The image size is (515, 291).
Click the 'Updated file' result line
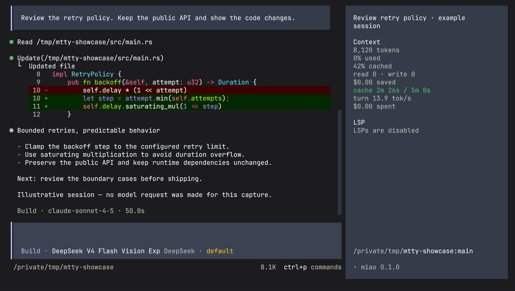coord(52,66)
